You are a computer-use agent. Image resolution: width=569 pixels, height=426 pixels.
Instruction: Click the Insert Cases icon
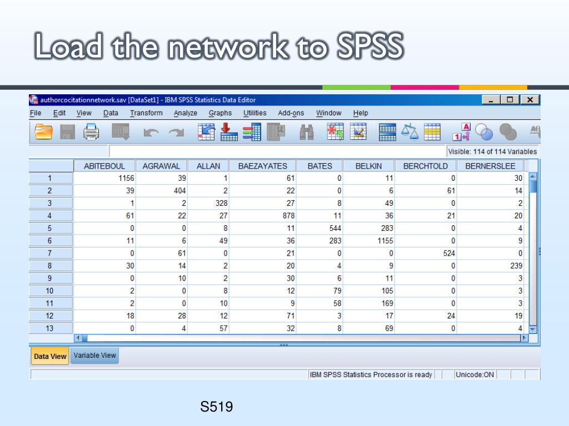[x=335, y=131]
